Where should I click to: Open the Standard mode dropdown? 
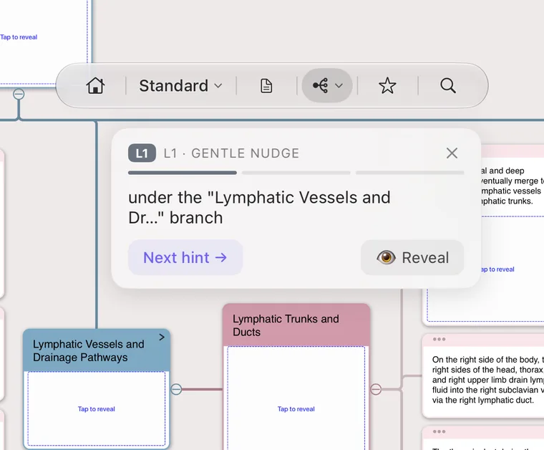[180, 85]
